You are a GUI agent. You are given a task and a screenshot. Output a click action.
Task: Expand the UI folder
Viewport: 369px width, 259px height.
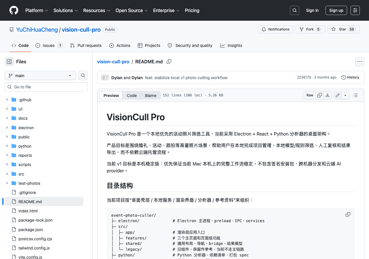[x=7, y=109]
